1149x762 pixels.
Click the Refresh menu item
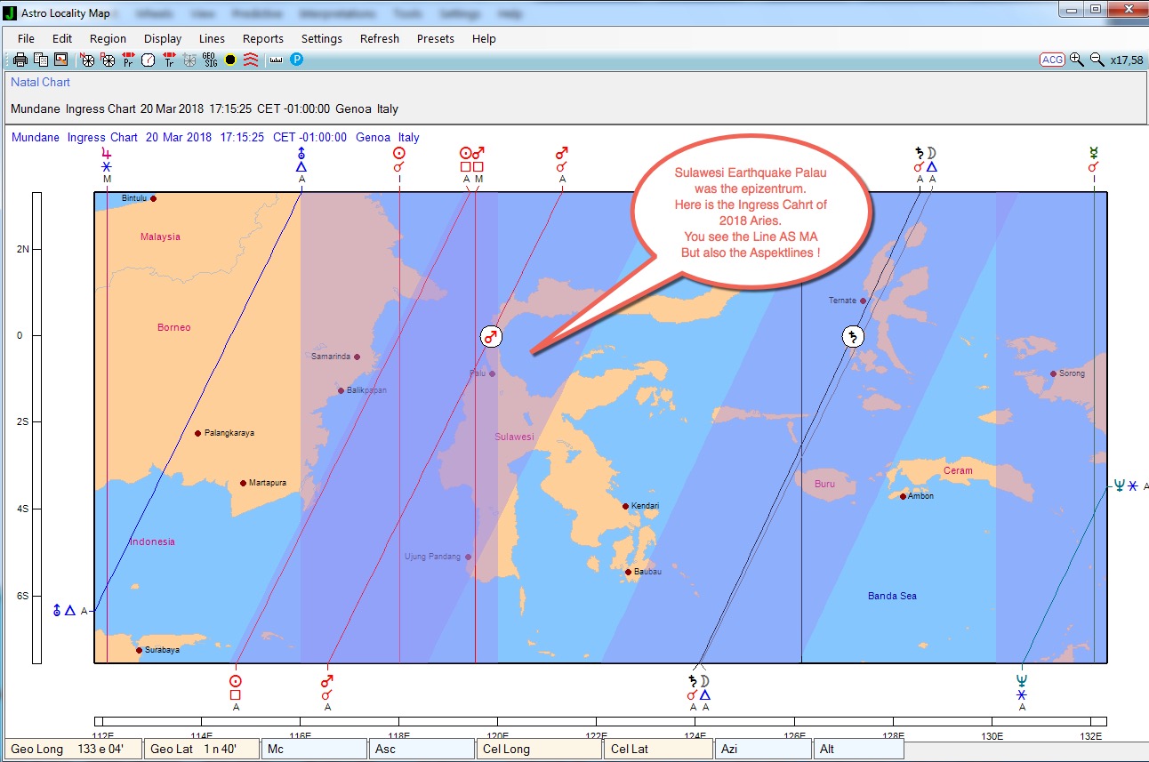click(380, 38)
